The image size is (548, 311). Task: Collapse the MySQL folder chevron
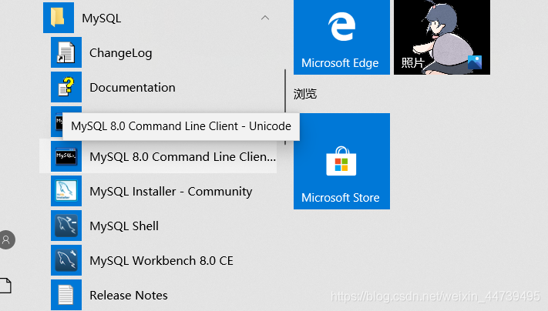pos(265,18)
